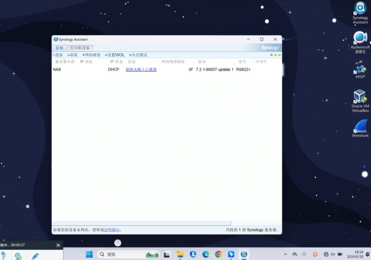Viewport: 371px width, 260px height.
Task: Sort by 版本 column header
Action: [202, 62]
